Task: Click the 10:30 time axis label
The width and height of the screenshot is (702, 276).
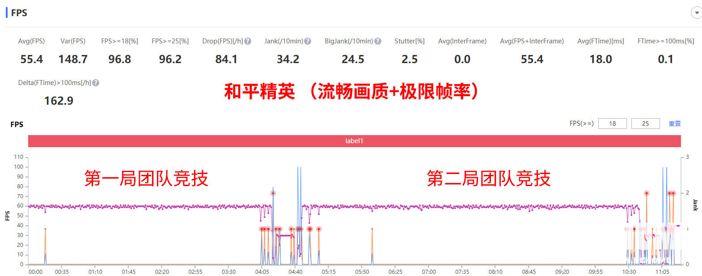Action: pos(629,272)
